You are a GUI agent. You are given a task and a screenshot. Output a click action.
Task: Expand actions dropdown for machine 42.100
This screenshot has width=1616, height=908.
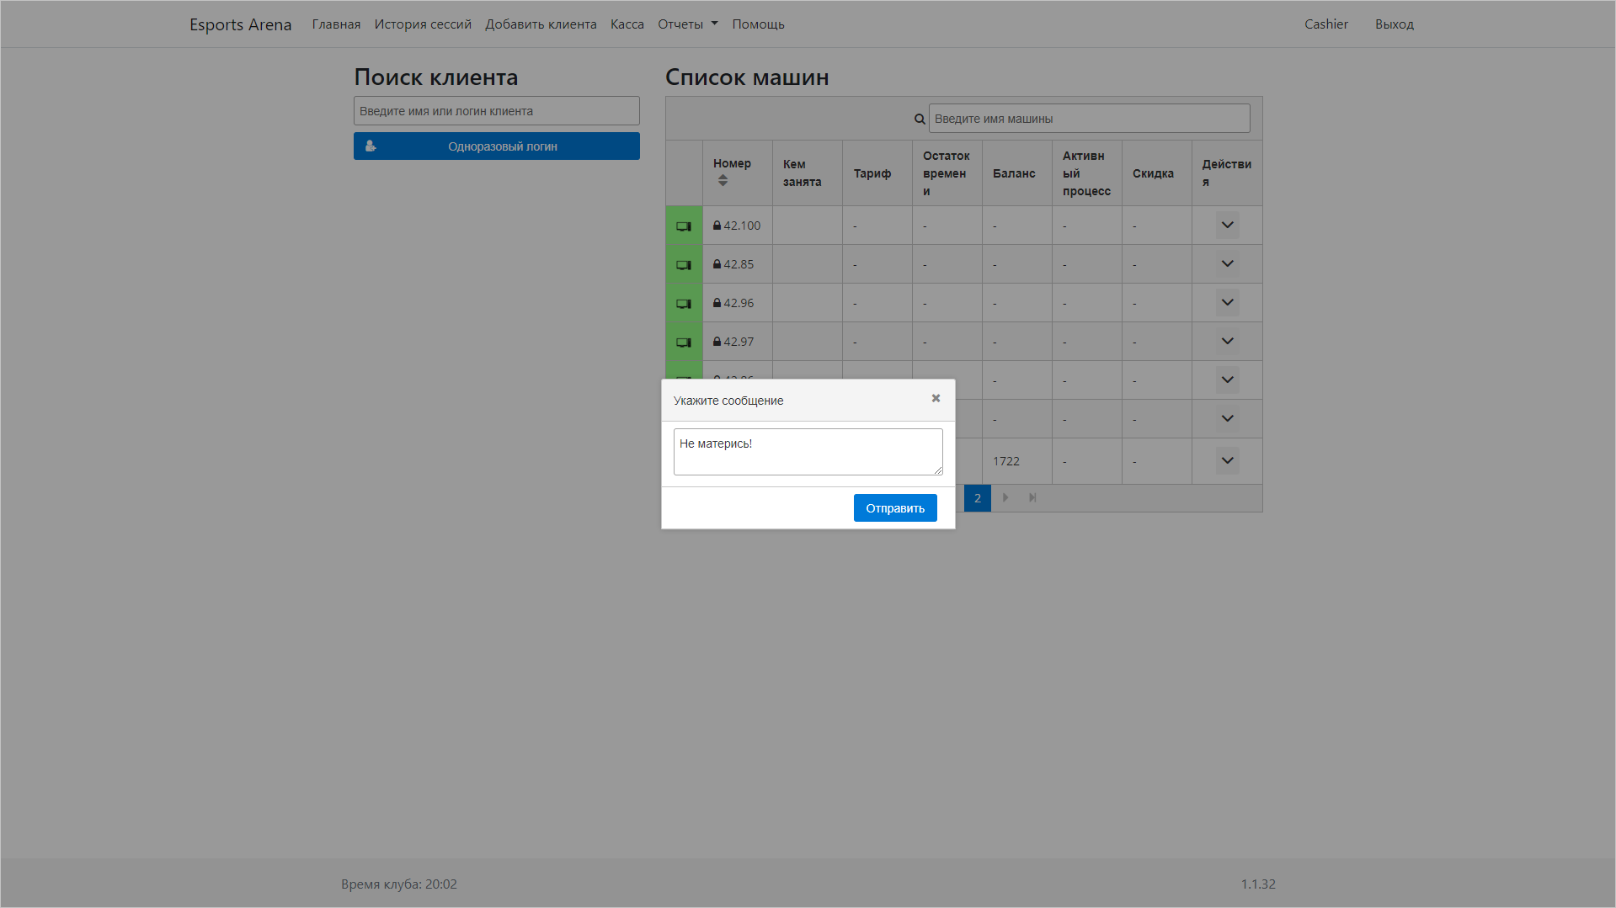(x=1227, y=226)
